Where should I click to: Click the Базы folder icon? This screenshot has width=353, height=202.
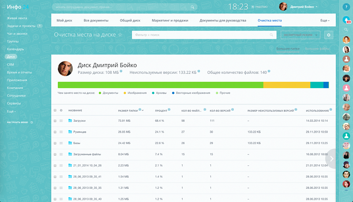70,143
